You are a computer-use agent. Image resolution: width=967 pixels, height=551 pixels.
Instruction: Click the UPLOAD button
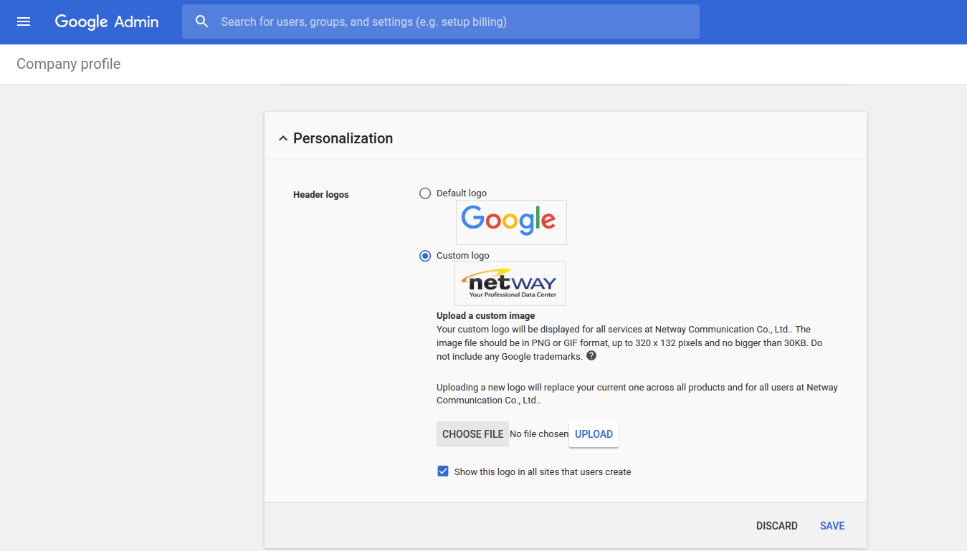(x=594, y=434)
